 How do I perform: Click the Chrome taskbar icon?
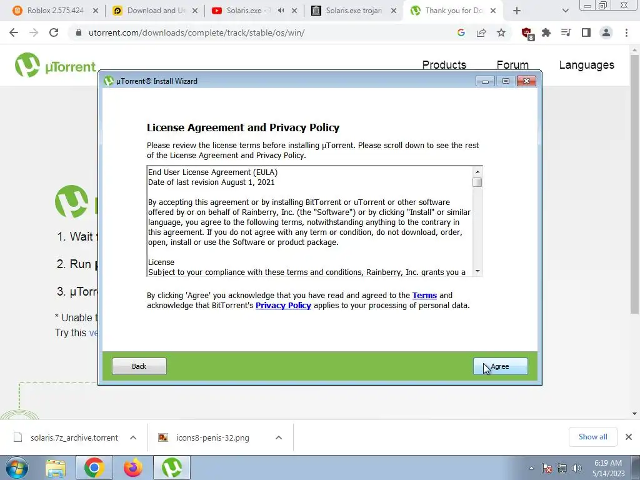click(x=94, y=467)
